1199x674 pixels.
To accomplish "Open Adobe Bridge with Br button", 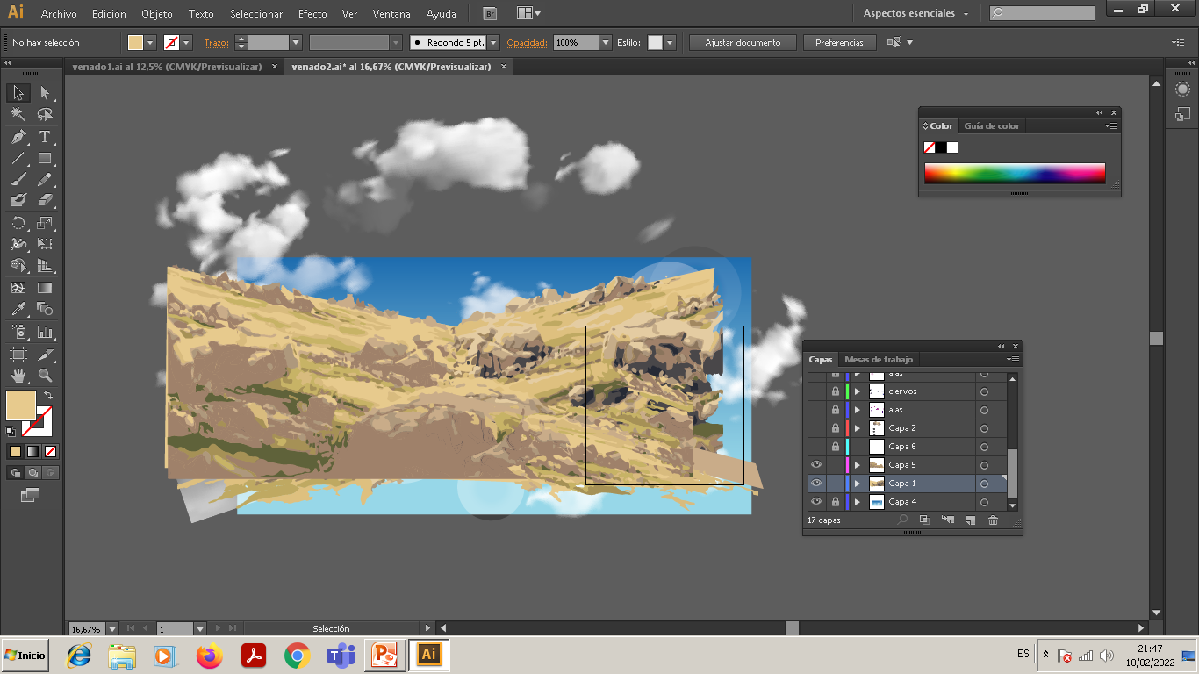I will (490, 14).
